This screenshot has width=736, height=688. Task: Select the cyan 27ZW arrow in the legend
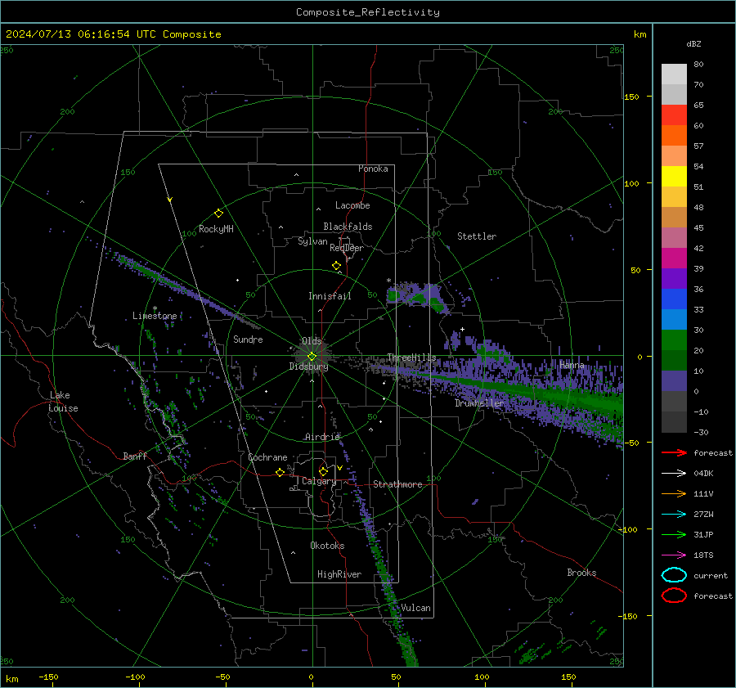(674, 515)
